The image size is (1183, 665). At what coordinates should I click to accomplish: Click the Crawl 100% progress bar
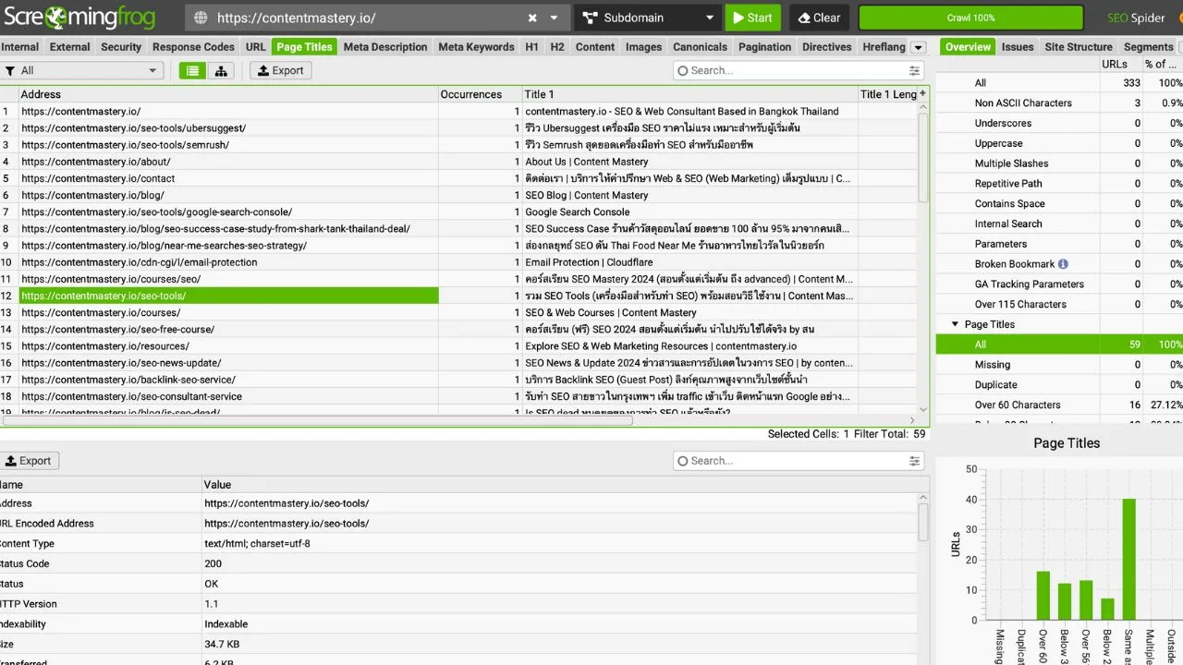[970, 18]
